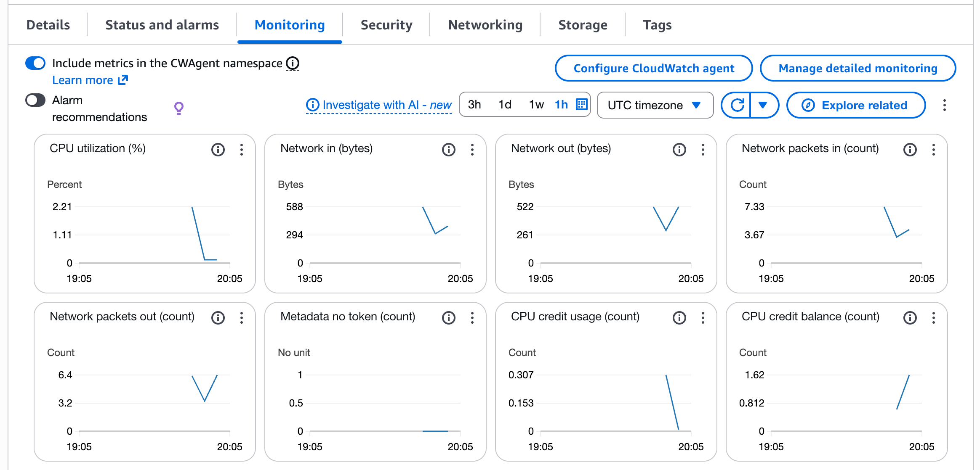Open the UTC timezone dropdown
This screenshot has width=980, height=470.
point(655,105)
